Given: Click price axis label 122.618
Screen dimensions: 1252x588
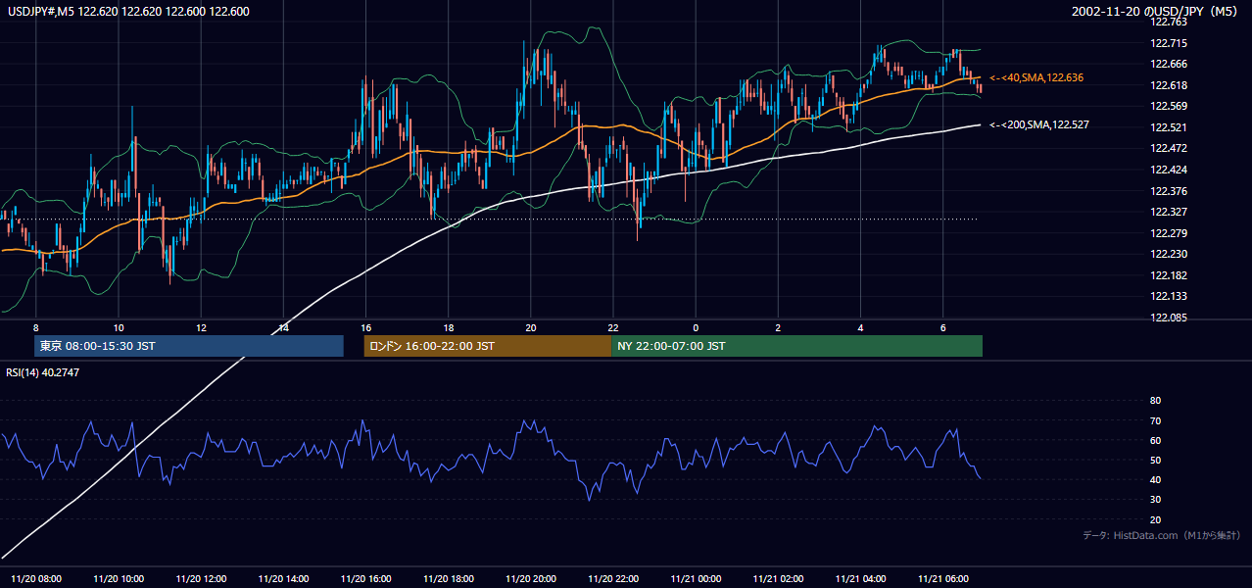Looking at the screenshot, I should tap(1168, 85).
